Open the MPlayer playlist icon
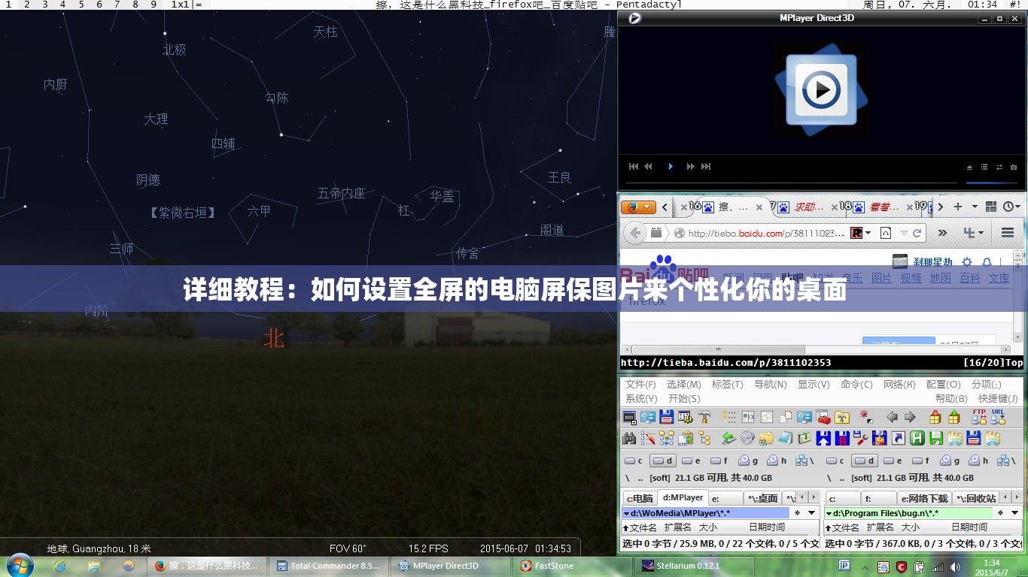The image size is (1028, 577). coord(984,167)
